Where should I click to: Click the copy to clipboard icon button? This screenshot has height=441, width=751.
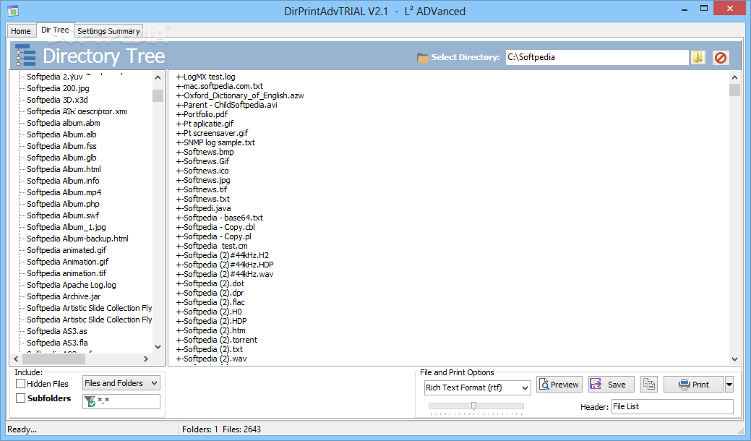point(649,385)
